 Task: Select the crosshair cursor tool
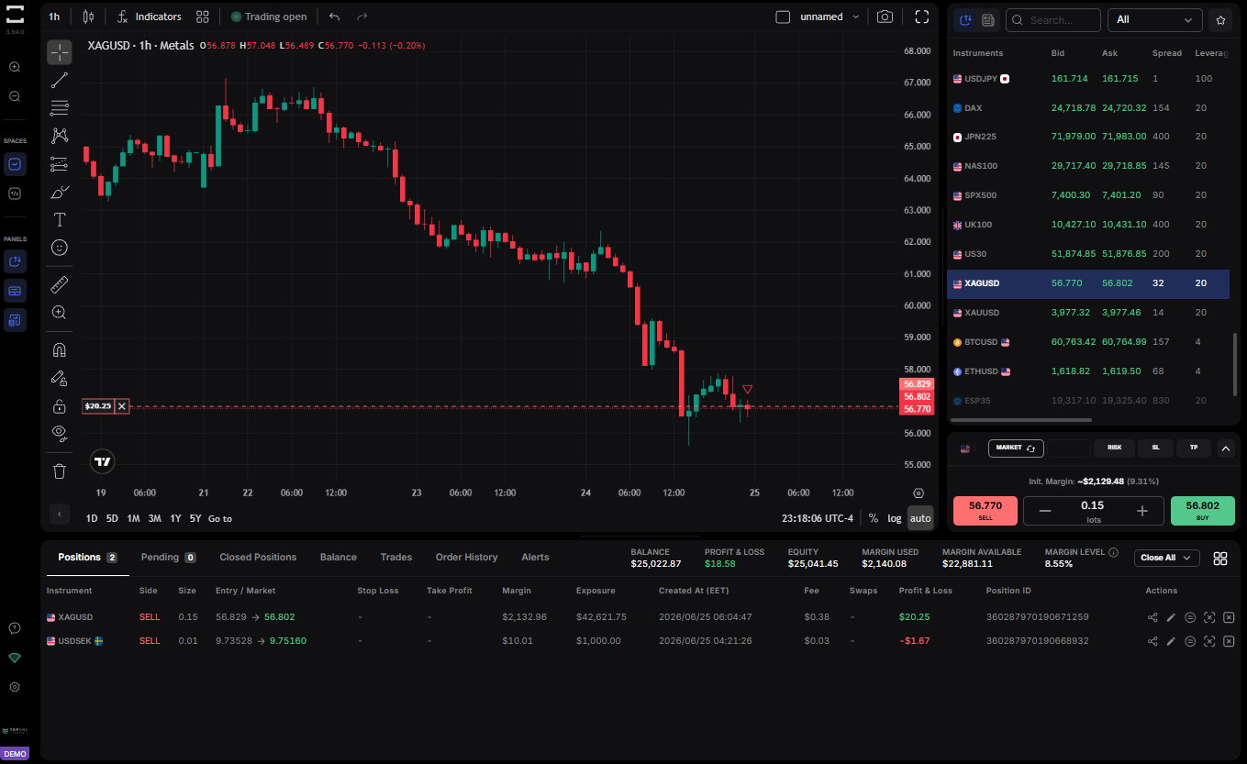[x=60, y=52]
